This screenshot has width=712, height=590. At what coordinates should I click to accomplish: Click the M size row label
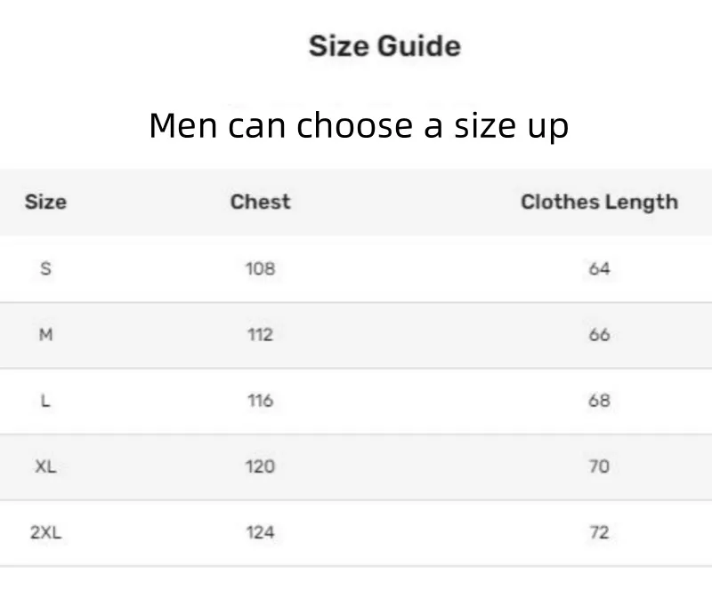(45, 335)
